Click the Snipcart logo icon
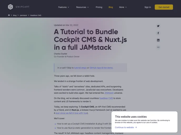The image size is (181, 135). (11, 7)
